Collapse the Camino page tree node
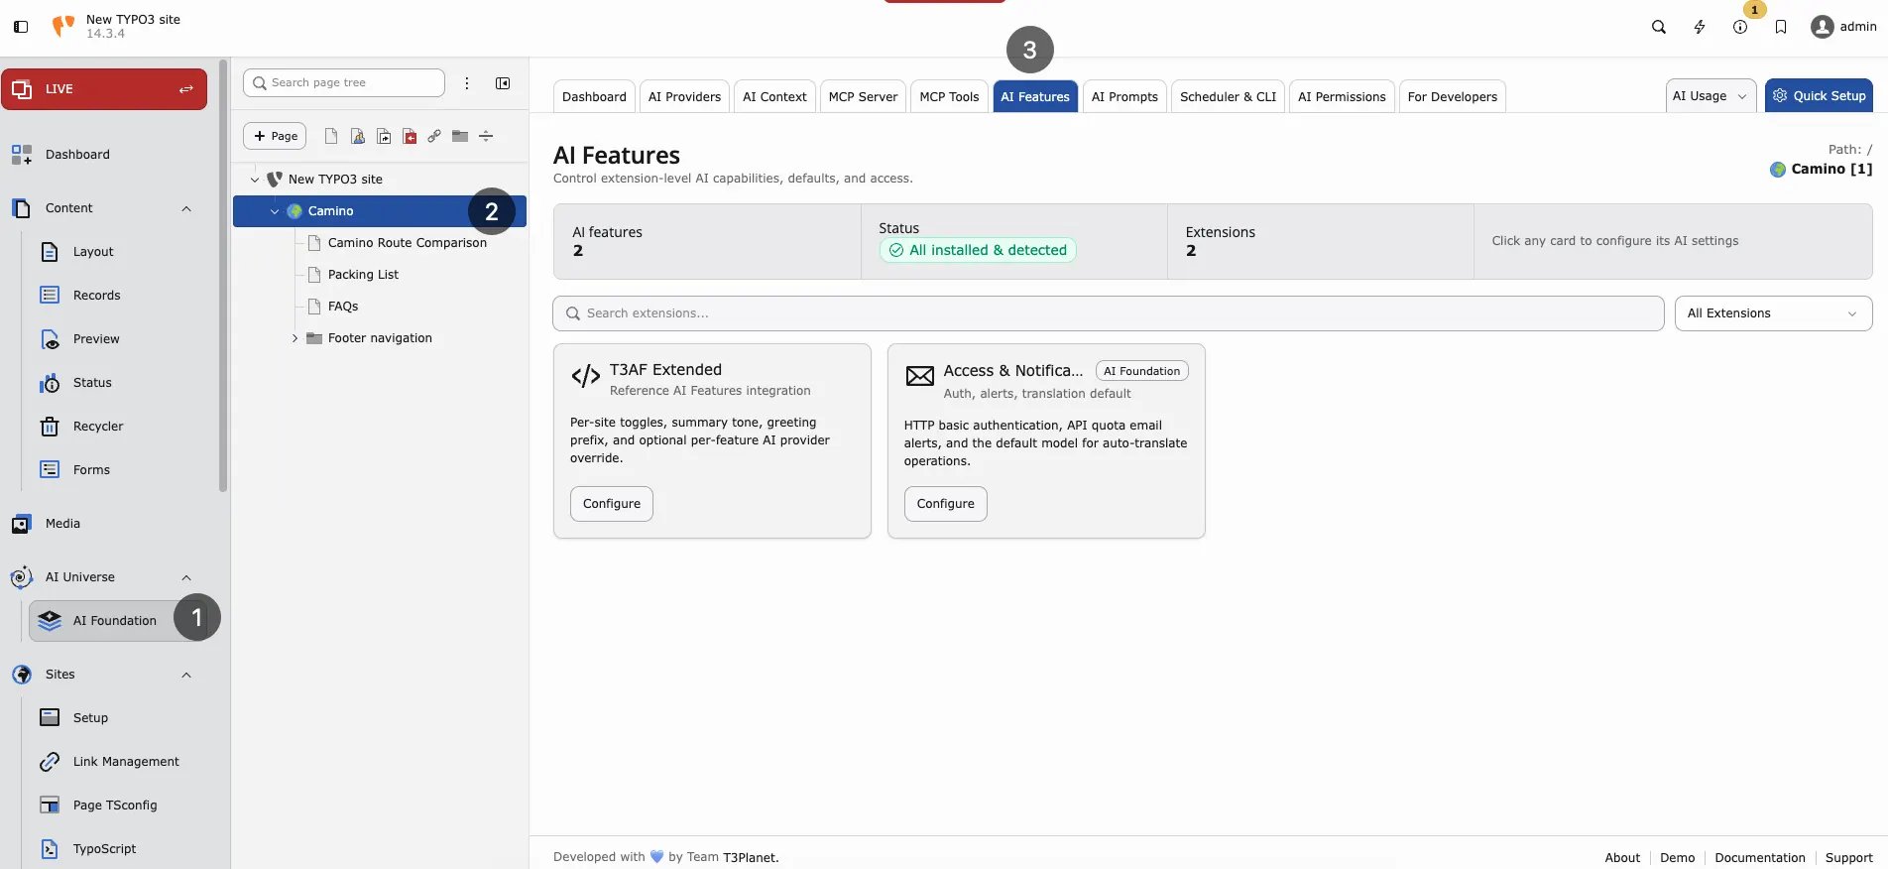The width and height of the screenshot is (1888, 869). pyautogui.click(x=275, y=211)
